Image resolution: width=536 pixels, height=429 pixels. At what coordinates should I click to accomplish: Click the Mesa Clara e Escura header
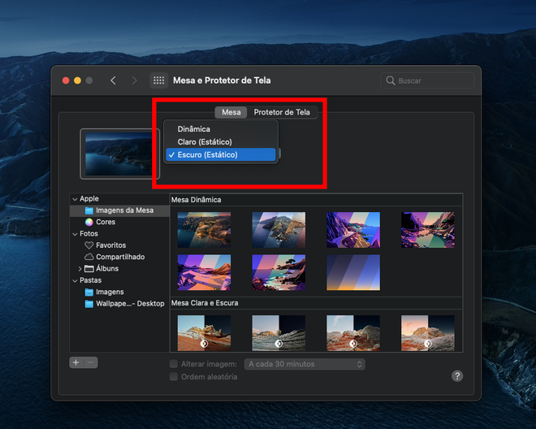tap(205, 303)
